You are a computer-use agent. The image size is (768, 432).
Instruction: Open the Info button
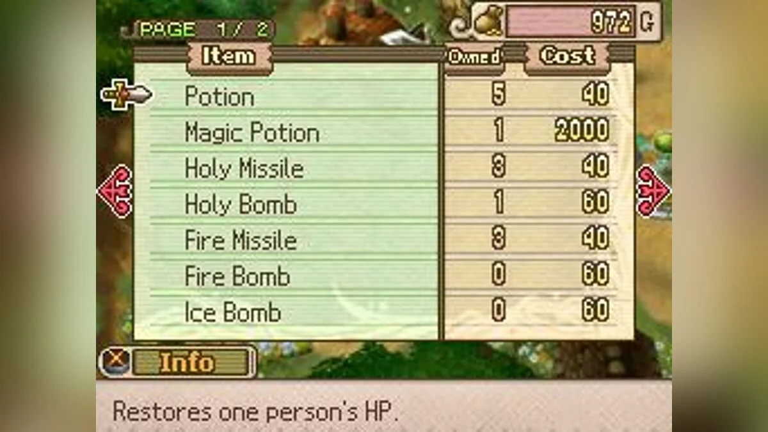187,362
